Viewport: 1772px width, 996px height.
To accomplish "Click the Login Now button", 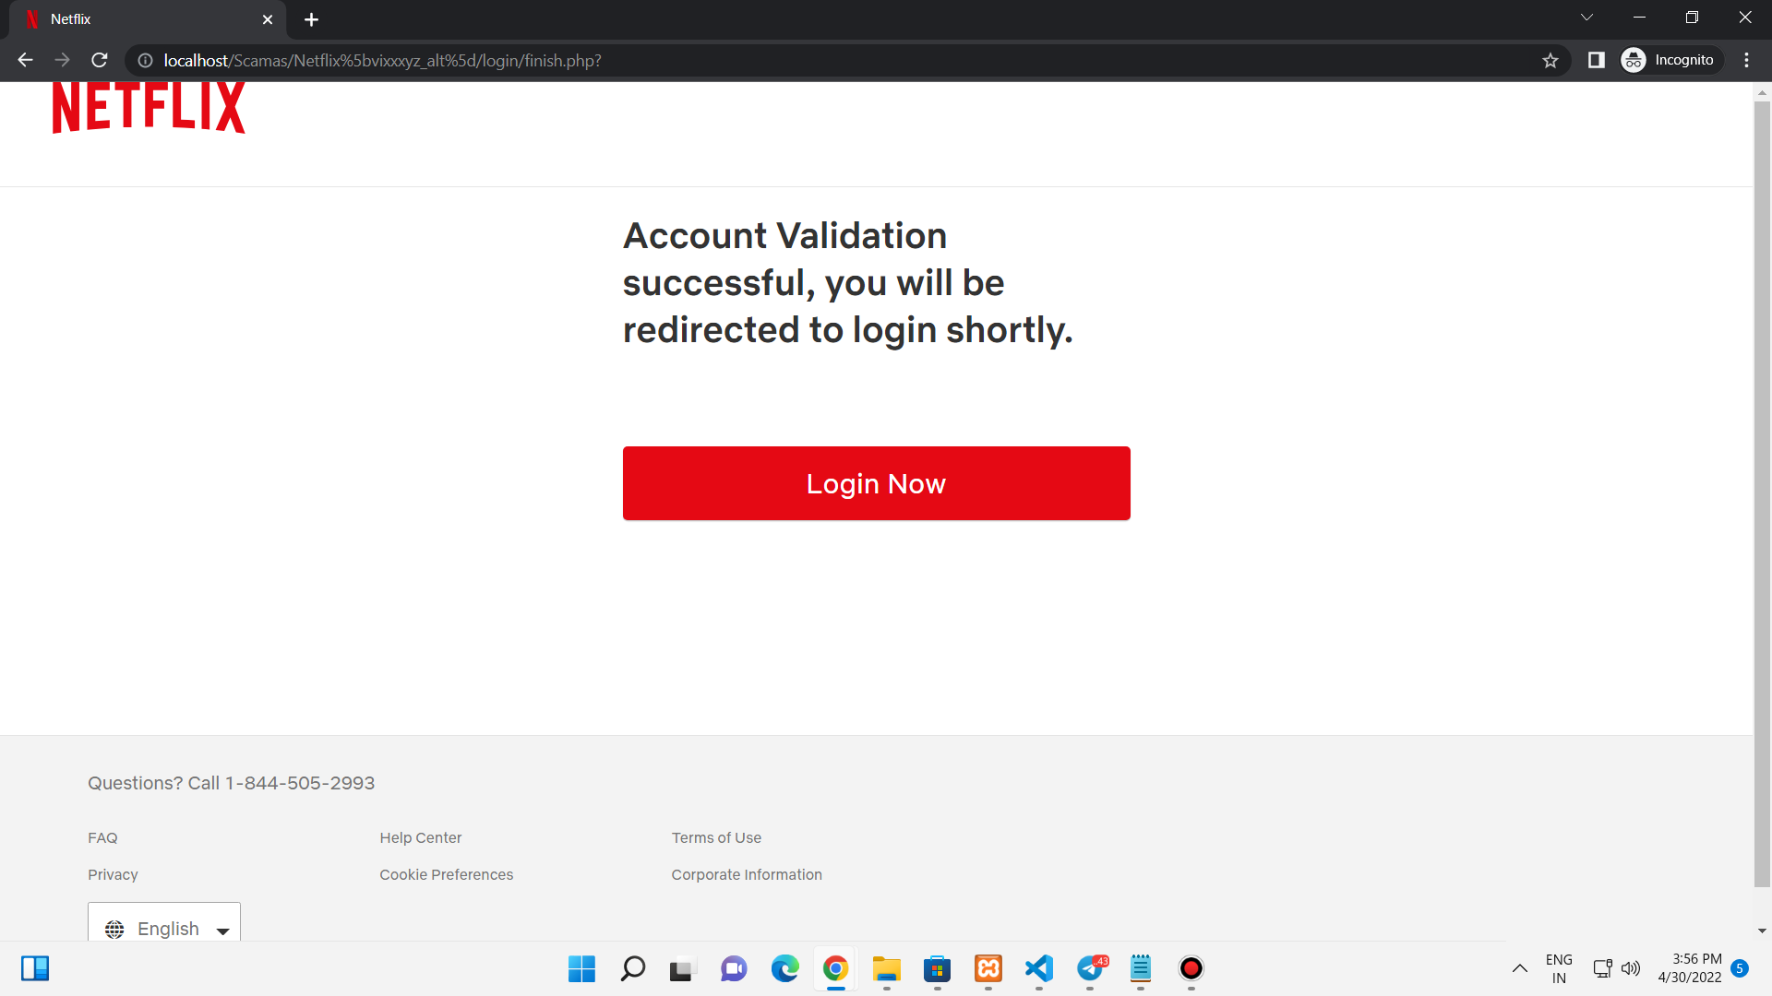I will point(876,483).
